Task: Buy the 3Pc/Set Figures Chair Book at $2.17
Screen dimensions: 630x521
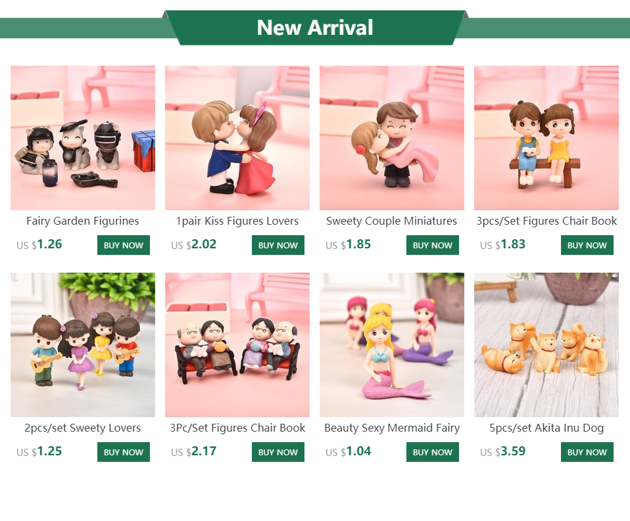Action: coord(278,452)
